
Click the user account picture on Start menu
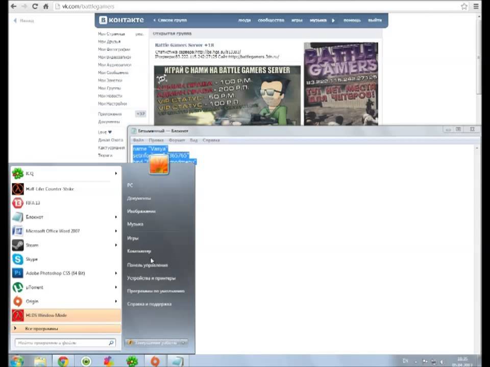click(x=159, y=164)
